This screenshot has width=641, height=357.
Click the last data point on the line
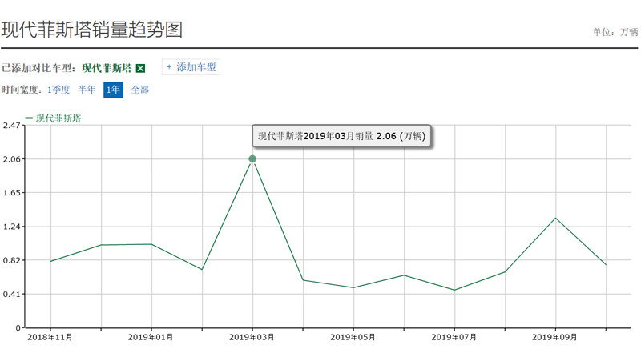pos(606,264)
